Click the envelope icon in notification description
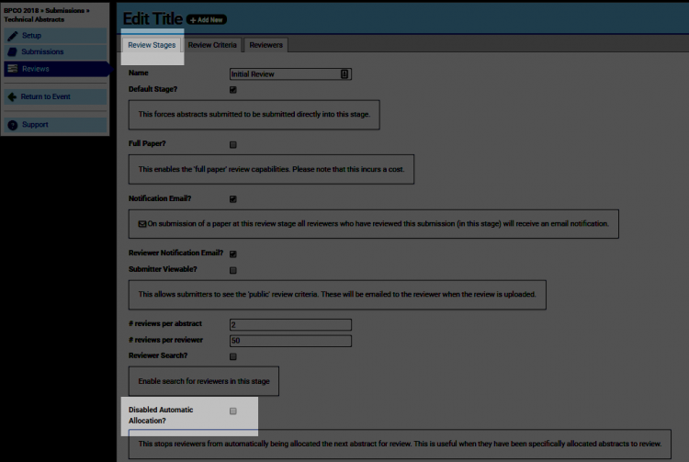This screenshot has width=689, height=462. coord(141,224)
